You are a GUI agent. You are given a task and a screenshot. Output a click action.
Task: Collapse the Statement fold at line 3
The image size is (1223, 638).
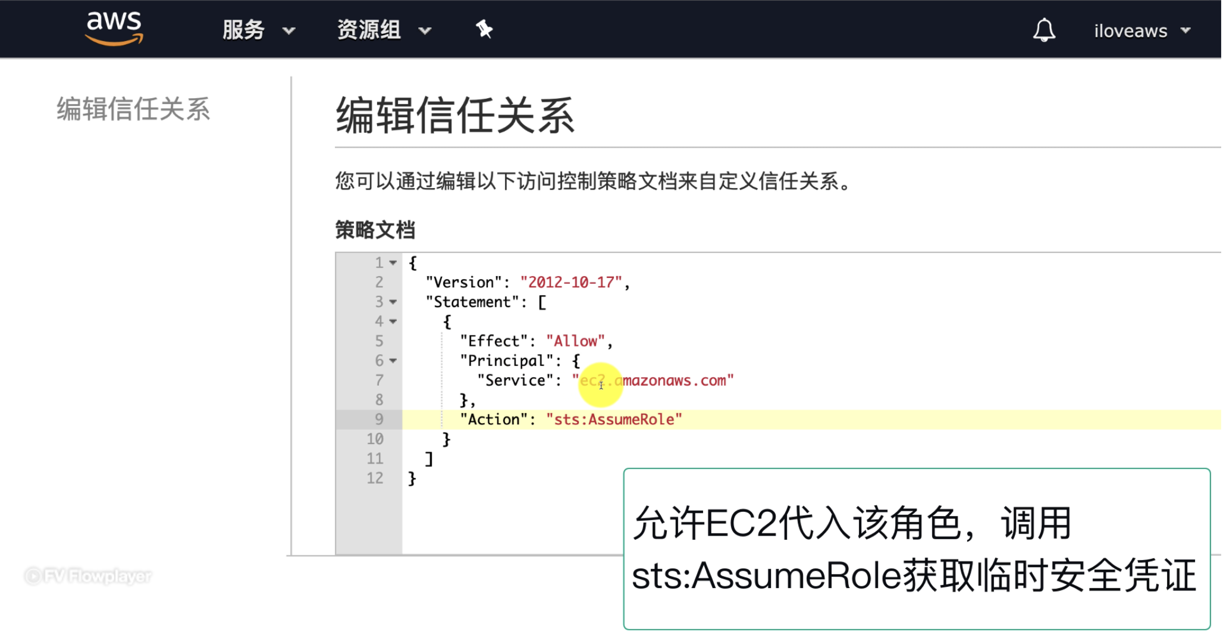pyautogui.click(x=393, y=302)
